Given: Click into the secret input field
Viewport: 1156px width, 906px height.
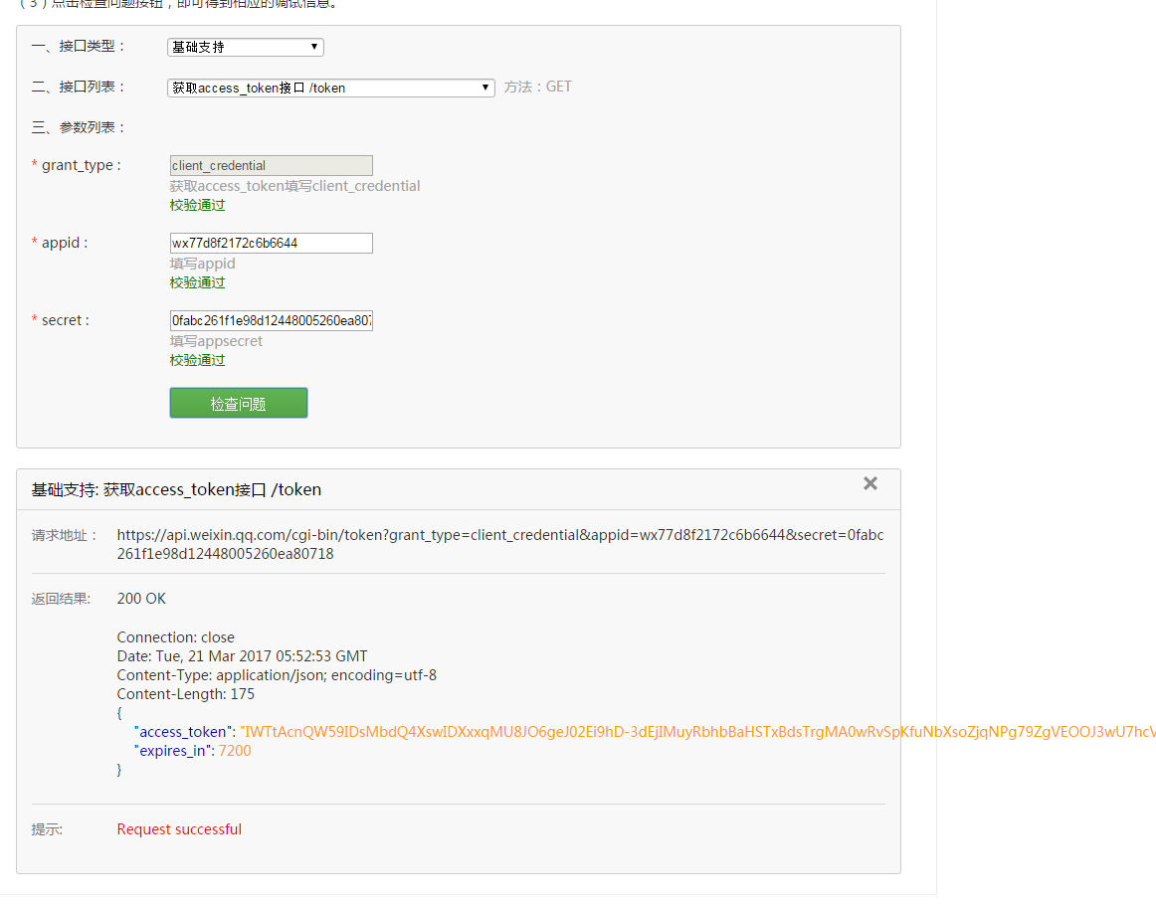Looking at the screenshot, I should tap(271, 320).
